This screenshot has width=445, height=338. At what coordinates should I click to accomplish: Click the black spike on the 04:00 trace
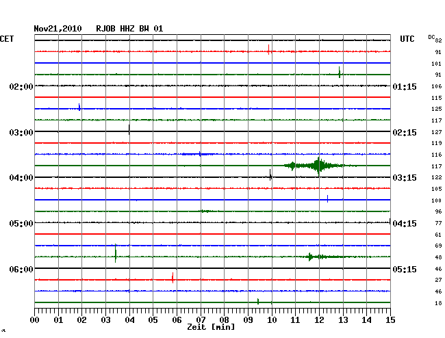270,174
